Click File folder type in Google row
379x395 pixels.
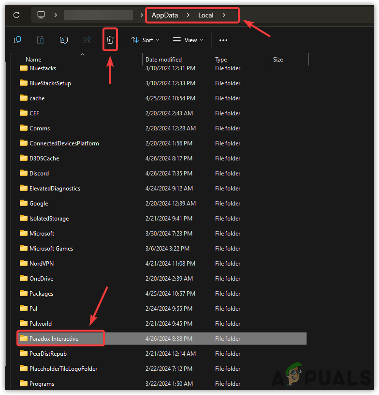228,204
